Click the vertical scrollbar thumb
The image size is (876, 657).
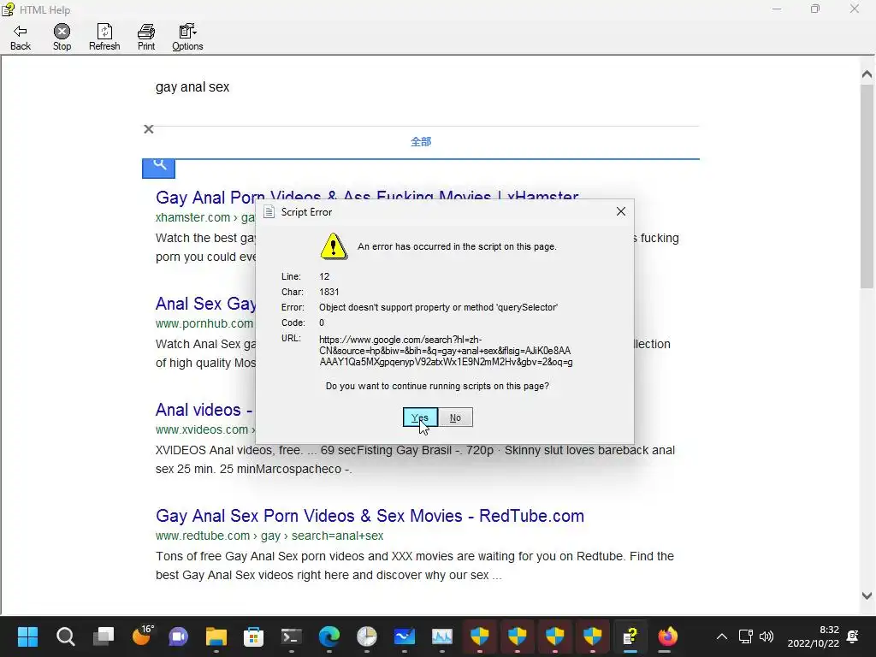tap(867, 186)
